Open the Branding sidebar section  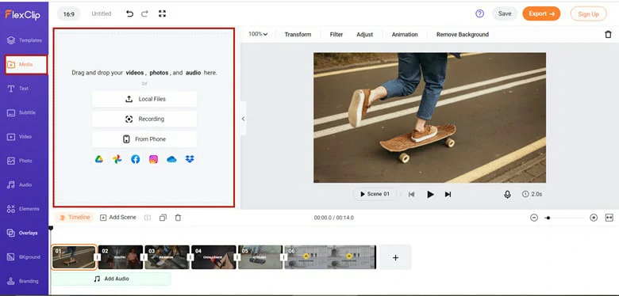[x=23, y=281]
